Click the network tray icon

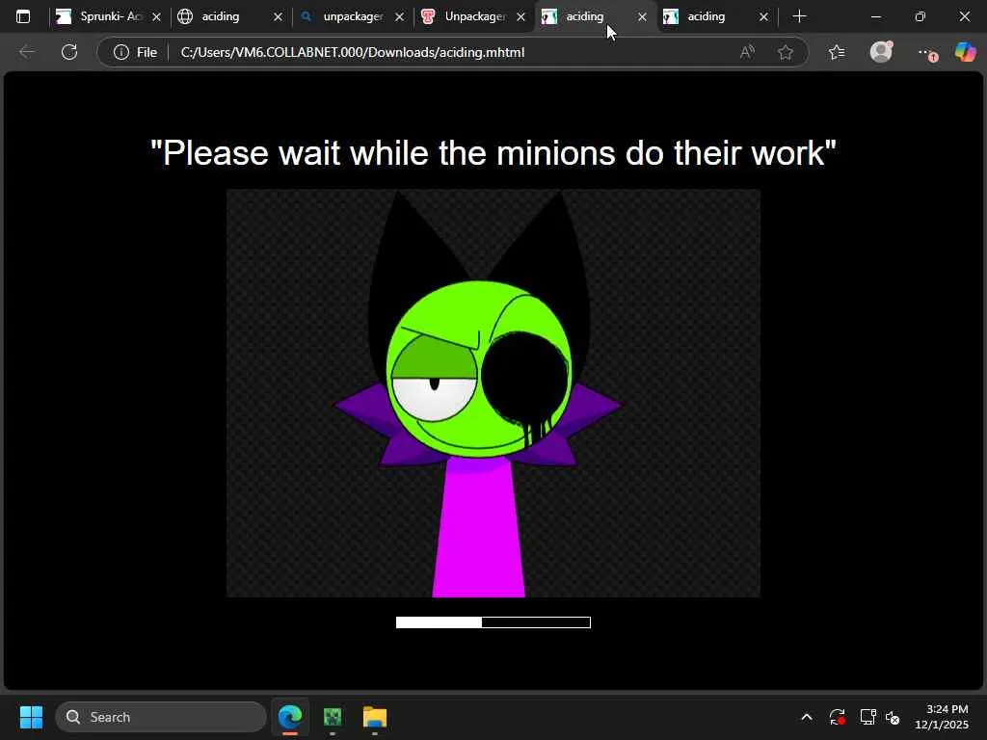[868, 717]
